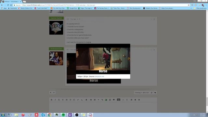
Task: Open a new Chrome tab
Action: pyautogui.click(x=24, y=2)
